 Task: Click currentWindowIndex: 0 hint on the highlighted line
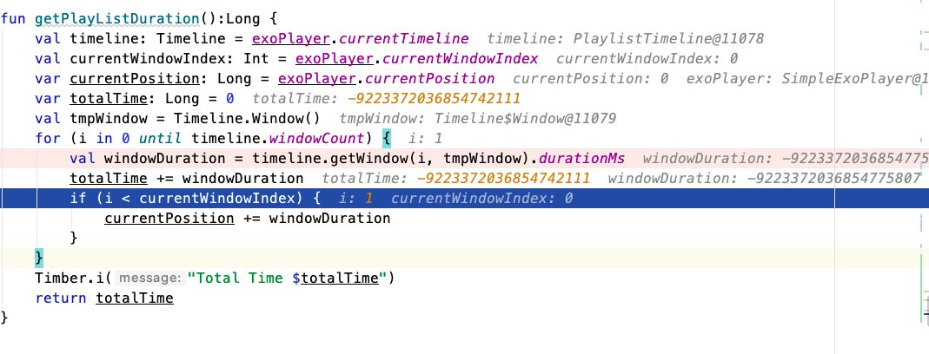point(482,199)
